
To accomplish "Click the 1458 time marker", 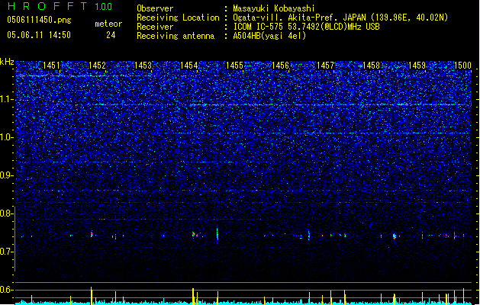I will pos(371,66).
